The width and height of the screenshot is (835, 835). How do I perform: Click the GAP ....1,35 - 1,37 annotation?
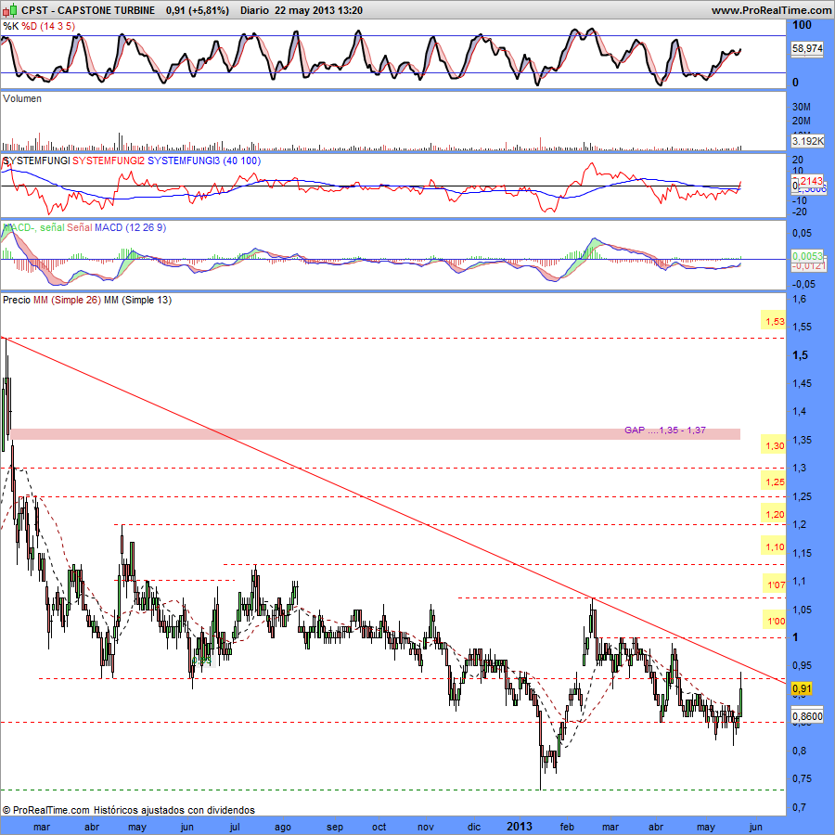pos(665,430)
